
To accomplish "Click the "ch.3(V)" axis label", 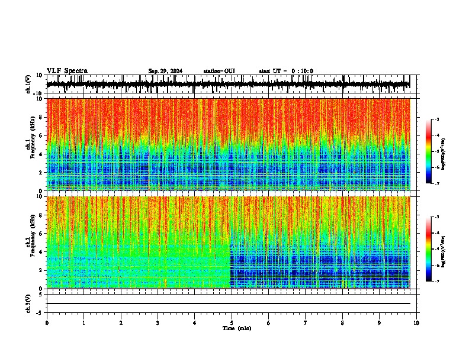I will point(28,303).
